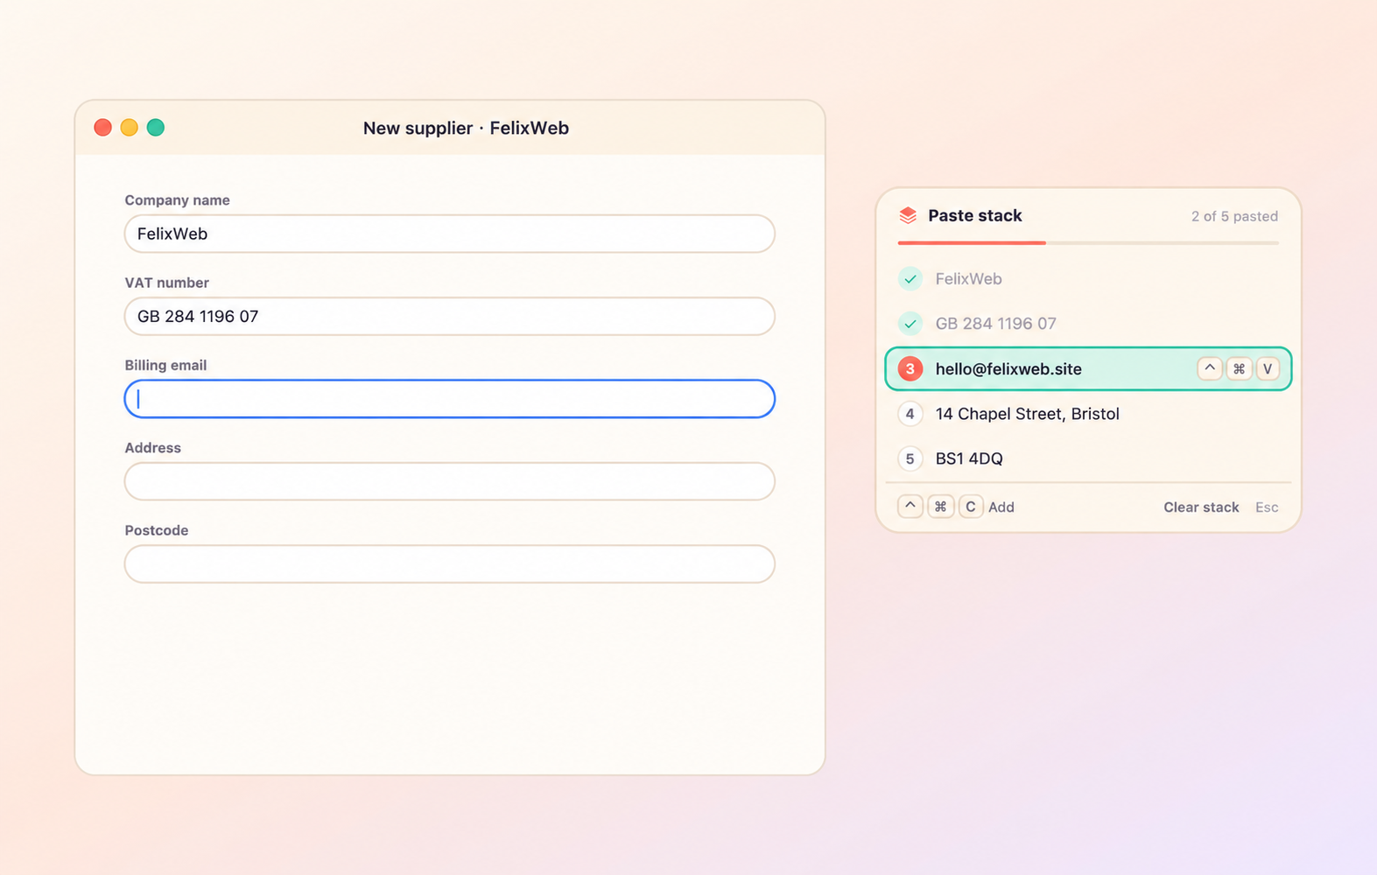Click the paste stack progress bar
The image size is (1377, 875).
[1088, 242]
